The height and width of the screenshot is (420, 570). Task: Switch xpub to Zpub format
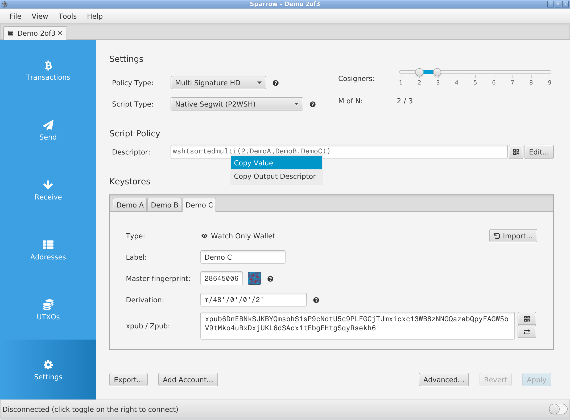(x=527, y=332)
